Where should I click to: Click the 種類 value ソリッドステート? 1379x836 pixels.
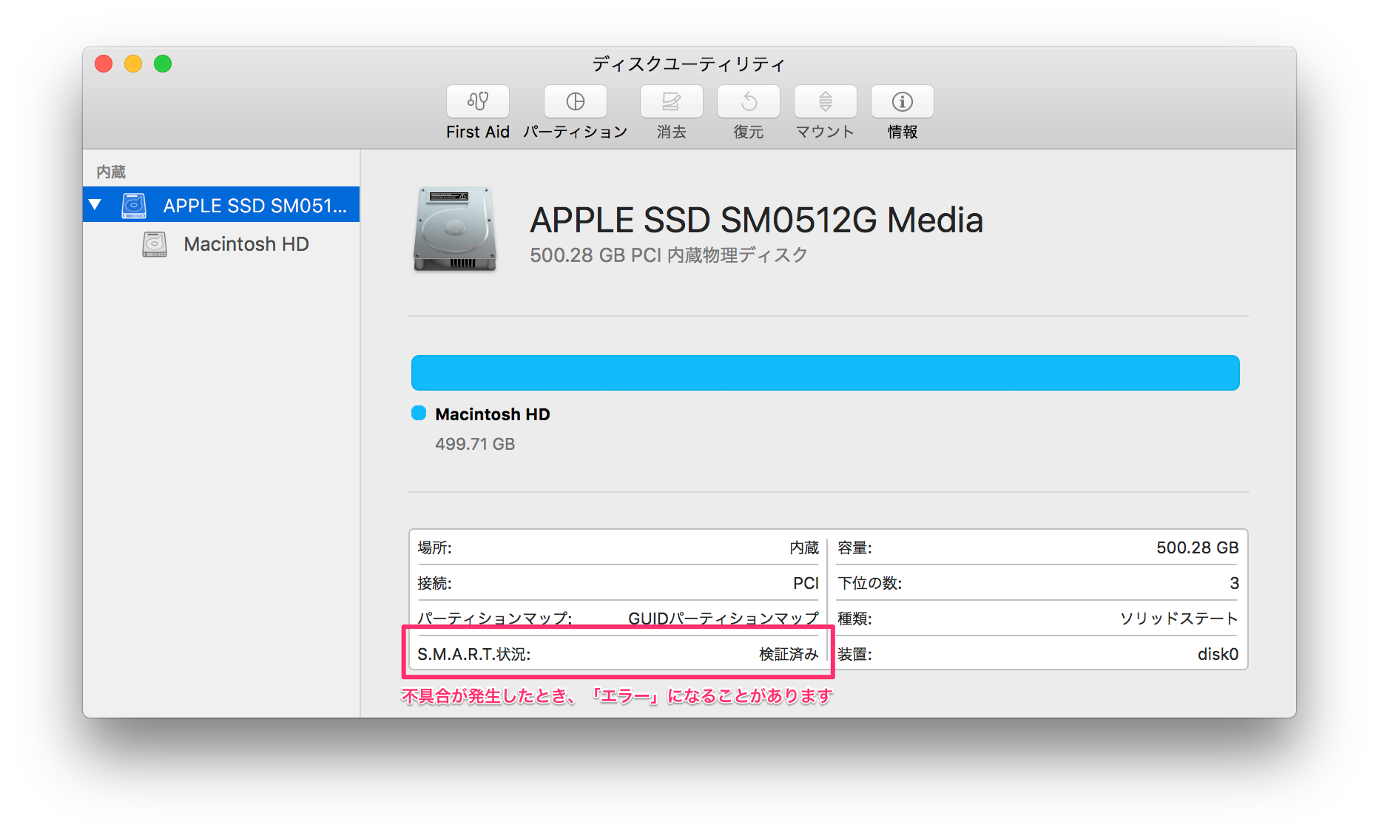point(1179,618)
